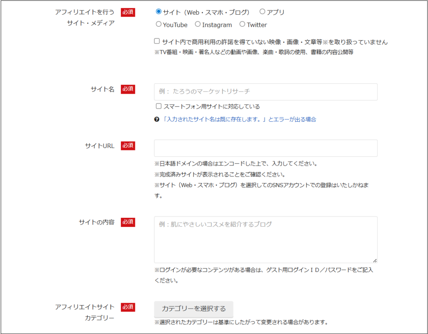Click the 必須 badge beside サイトURL
Image resolution: width=428 pixels, height=334 pixels.
tap(128, 145)
